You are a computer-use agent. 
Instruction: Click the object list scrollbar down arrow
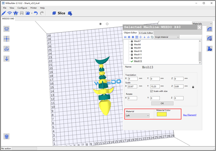[x=200, y=63]
